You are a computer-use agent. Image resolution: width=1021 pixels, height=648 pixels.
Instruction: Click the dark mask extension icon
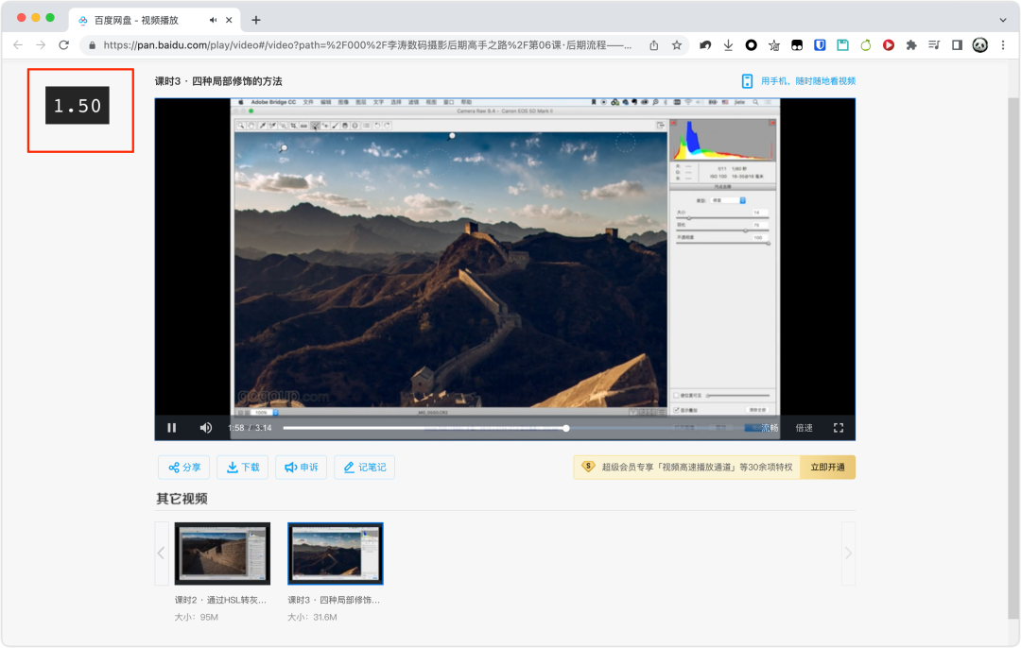797,45
